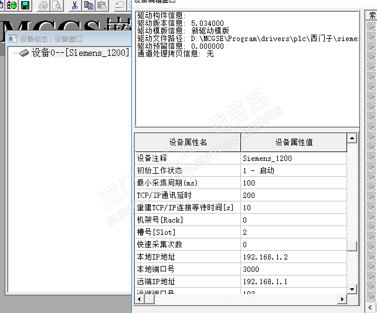Select the 设备注释 property row name
The image size is (377, 313).
coord(188,158)
